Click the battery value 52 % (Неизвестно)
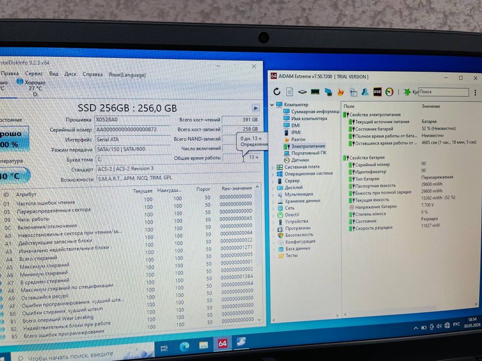 click(439, 128)
